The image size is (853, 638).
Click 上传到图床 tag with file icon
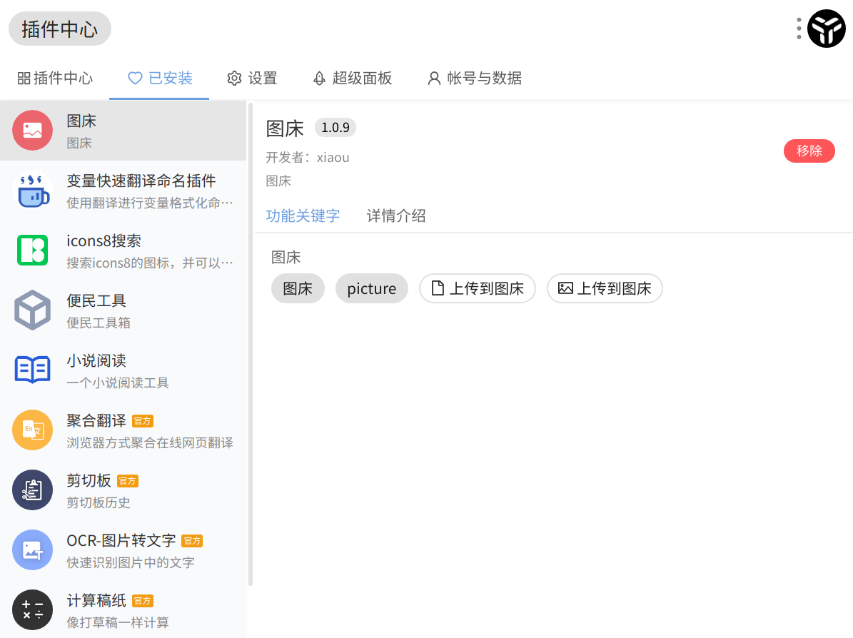[x=477, y=288]
